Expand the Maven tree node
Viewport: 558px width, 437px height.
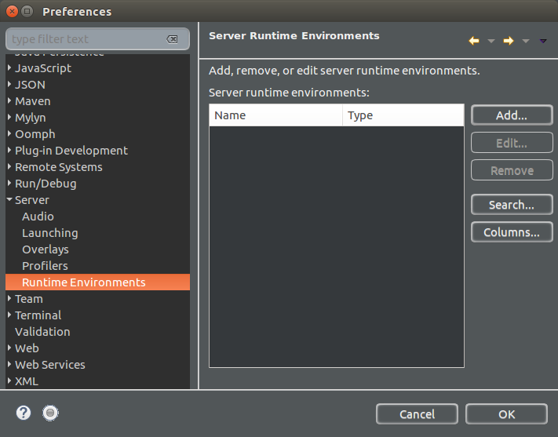coord(9,101)
